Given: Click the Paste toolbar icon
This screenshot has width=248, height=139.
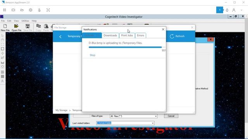Looking at the screenshot, I should (x=46, y=27).
